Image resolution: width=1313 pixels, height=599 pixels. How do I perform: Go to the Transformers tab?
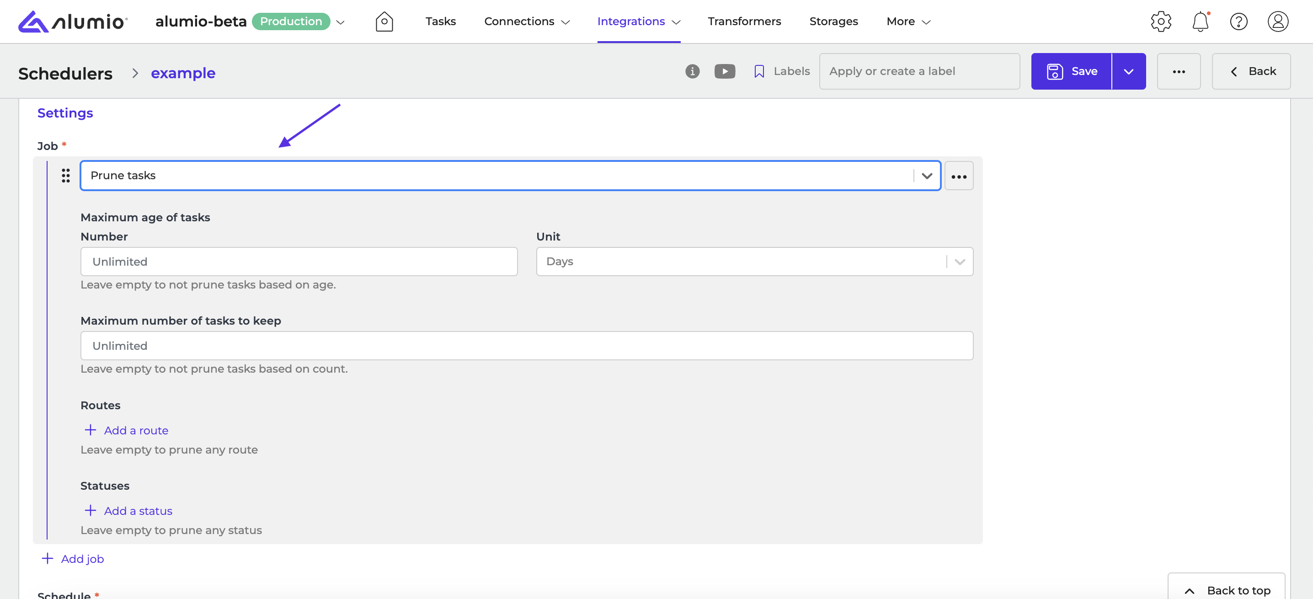pyautogui.click(x=744, y=21)
